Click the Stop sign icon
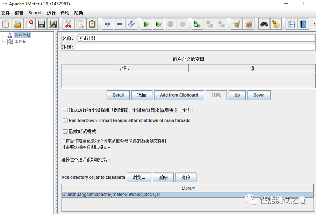 [170, 24]
